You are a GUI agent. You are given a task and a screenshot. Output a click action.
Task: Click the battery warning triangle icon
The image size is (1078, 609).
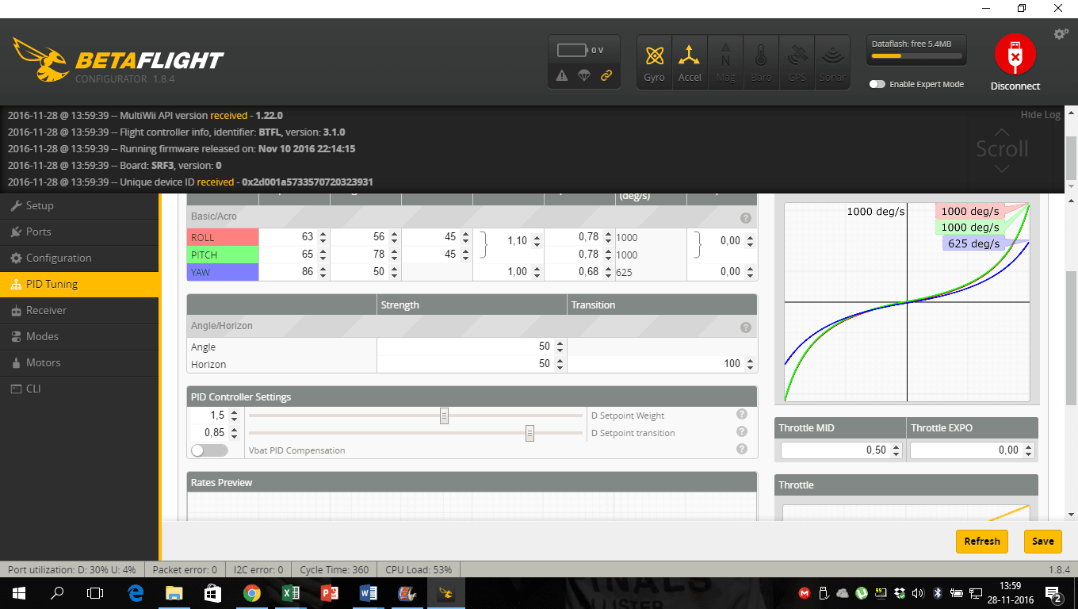tap(562, 76)
